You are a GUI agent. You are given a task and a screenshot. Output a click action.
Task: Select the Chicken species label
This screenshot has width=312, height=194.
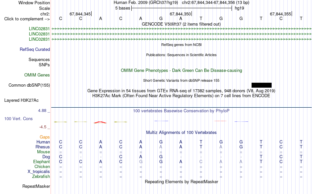pos(42,166)
